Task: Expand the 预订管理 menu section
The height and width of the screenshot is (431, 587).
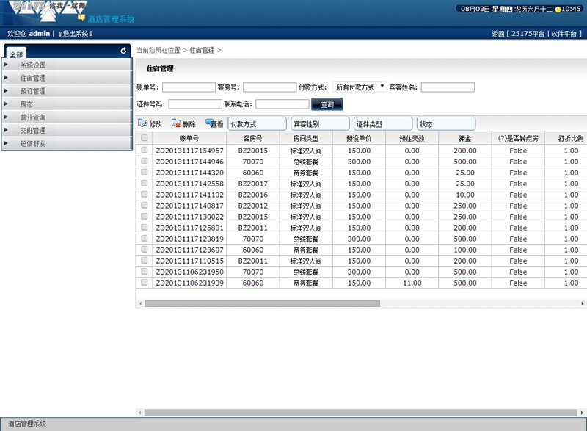Action: [x=33, y=91]
